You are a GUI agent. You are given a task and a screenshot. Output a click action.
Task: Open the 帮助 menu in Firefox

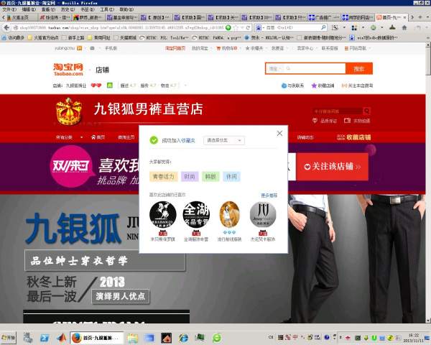[126, 9]
